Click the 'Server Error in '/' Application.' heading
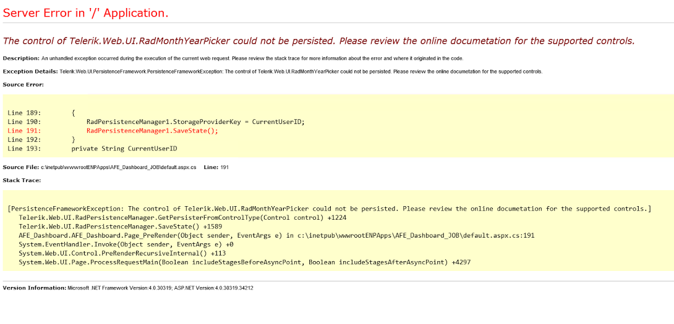674x324 pixels. click(85, 12)
